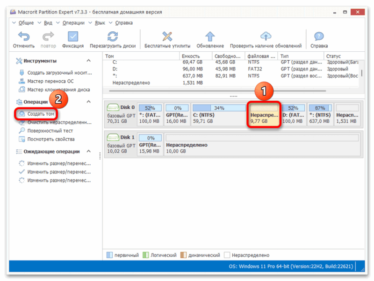Viewport: 374px width, 281px height.
Task: Open the Вид menu
Action: click(48, 23)
